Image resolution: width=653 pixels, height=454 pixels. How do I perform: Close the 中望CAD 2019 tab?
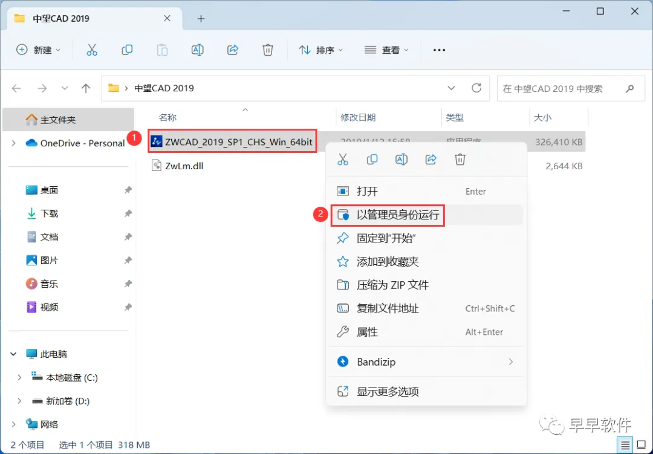167,18
